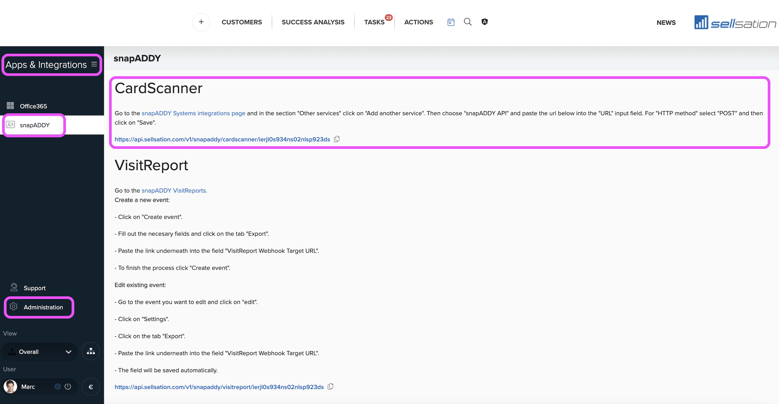Open SUCCESS ANALYSIS section
The height and width of the screenshot is (404, 779).
[313, 22]
